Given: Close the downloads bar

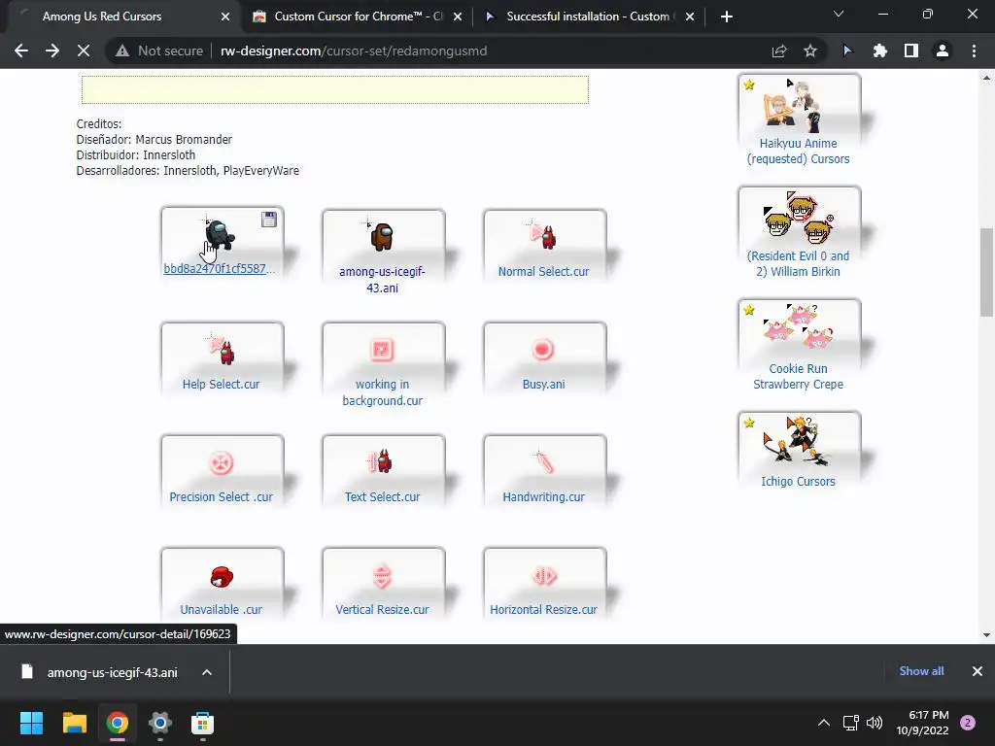Looking at the screenshot, I should [x=978, y=671].
